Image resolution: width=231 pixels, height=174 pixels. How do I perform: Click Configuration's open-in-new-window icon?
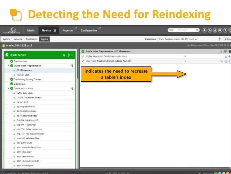click(100, 28)
